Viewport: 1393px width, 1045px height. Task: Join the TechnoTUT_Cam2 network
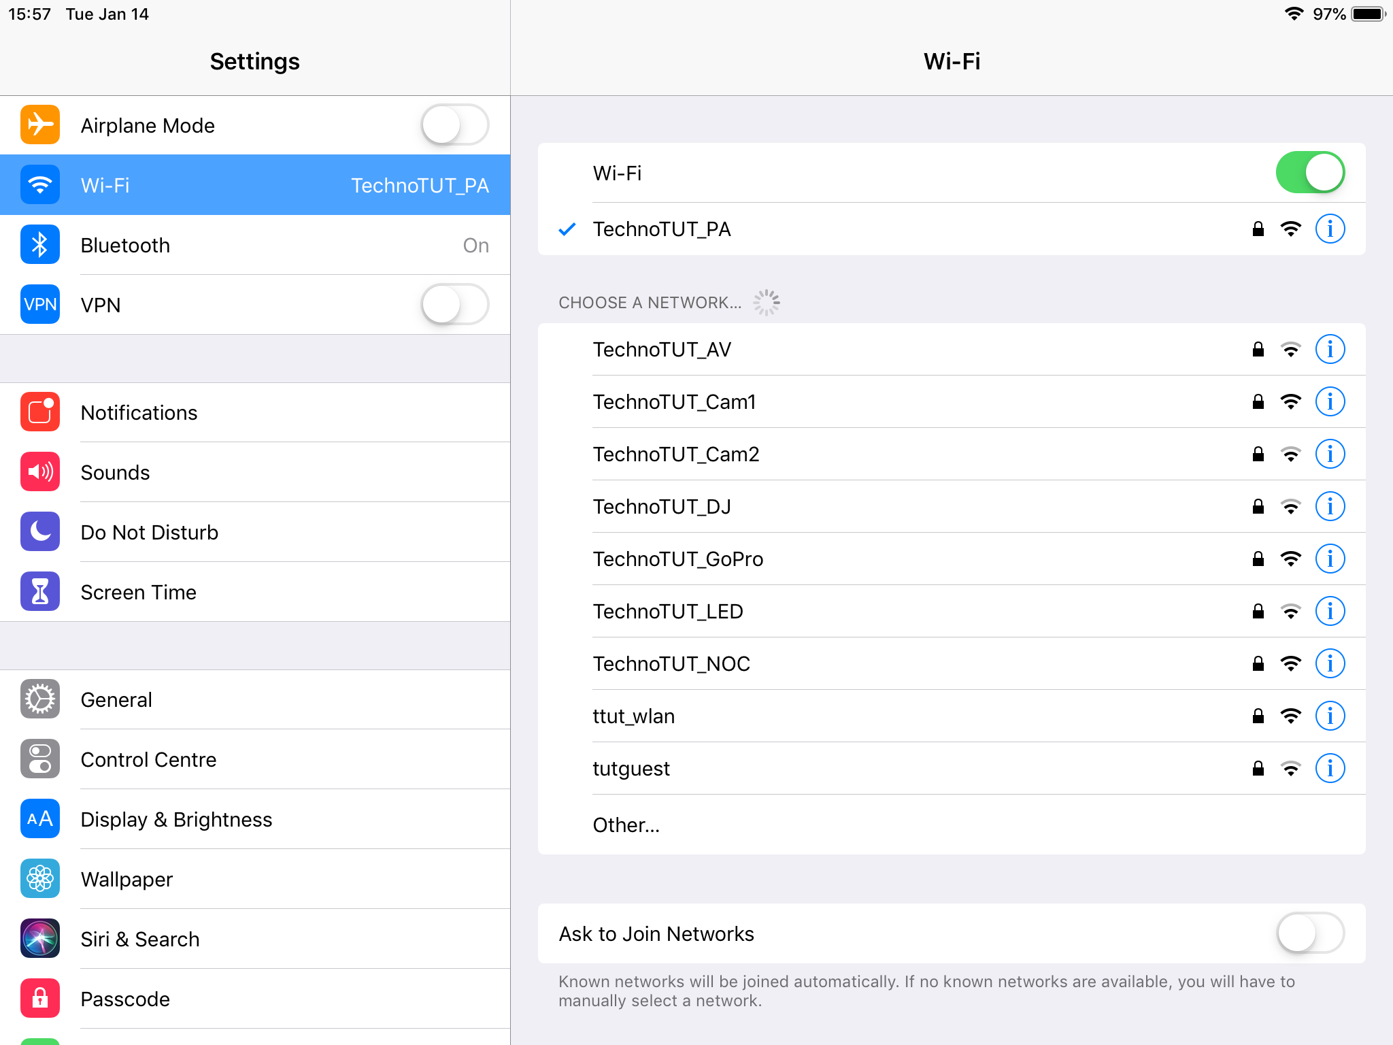point(952,454)
